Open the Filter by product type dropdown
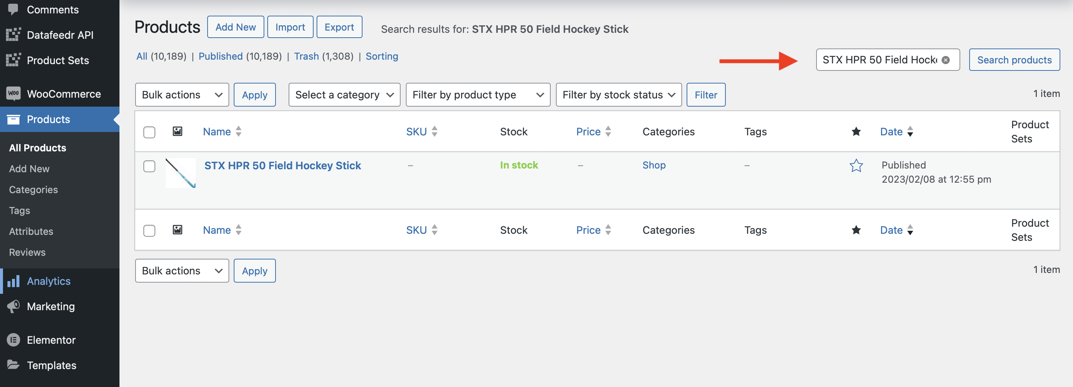The width and height of the screenshot is (1073, 387). [x=478, y=95]
